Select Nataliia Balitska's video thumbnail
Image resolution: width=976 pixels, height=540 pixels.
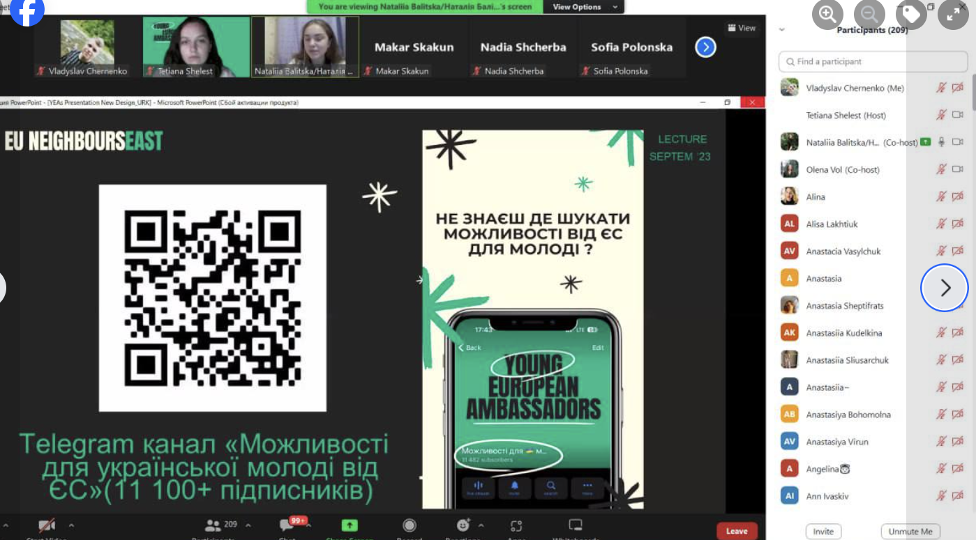pos(305,47)
